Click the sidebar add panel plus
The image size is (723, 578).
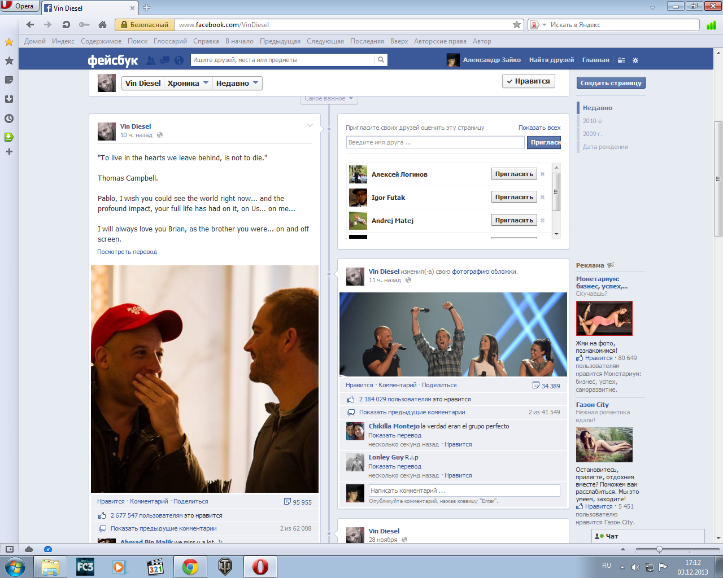[x=9, y=151]
